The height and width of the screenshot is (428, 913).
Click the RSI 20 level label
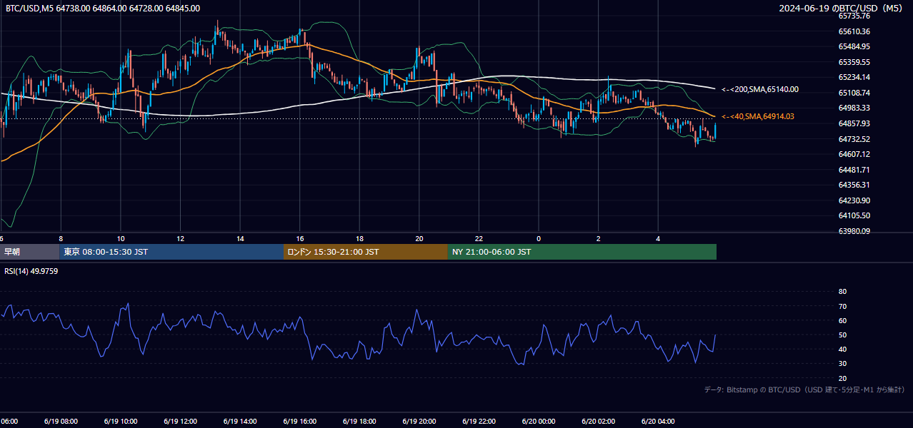(842, 378)
